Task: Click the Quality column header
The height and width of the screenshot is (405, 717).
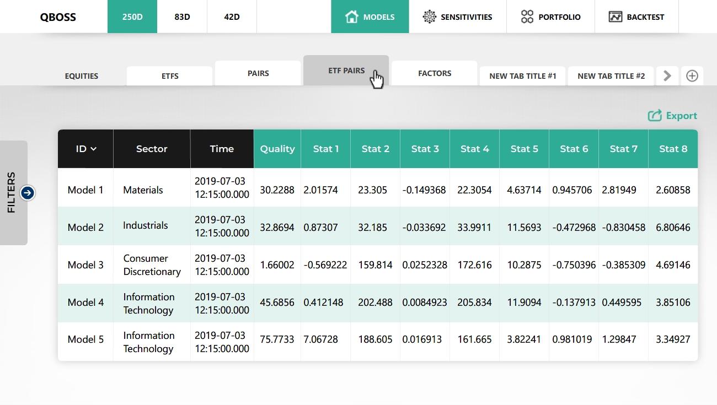Action: click(x=277, y=149)
